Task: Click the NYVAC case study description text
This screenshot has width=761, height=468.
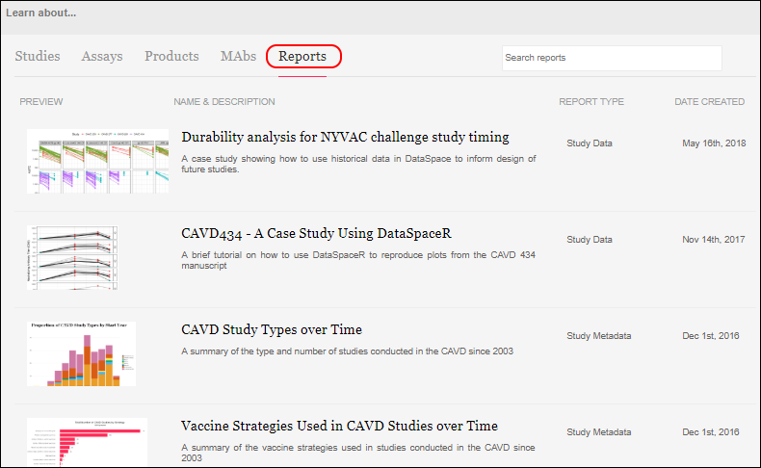Action: 358,164
